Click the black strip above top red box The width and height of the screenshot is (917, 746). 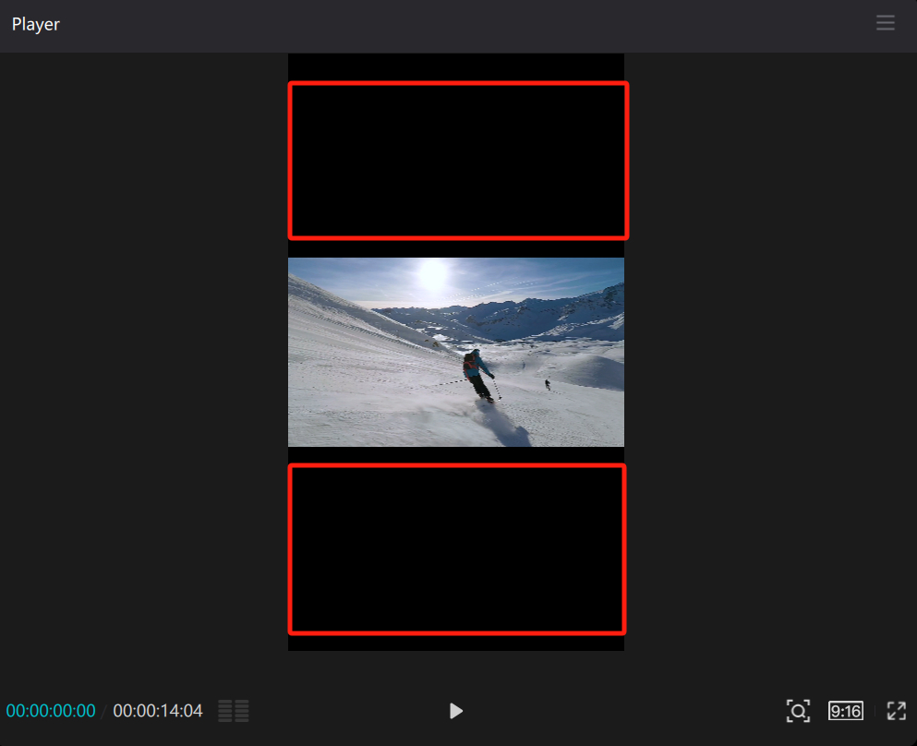[456, 66]
